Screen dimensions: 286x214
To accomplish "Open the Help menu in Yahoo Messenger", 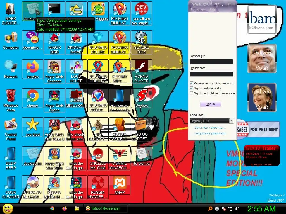I will tap(213, 9).
